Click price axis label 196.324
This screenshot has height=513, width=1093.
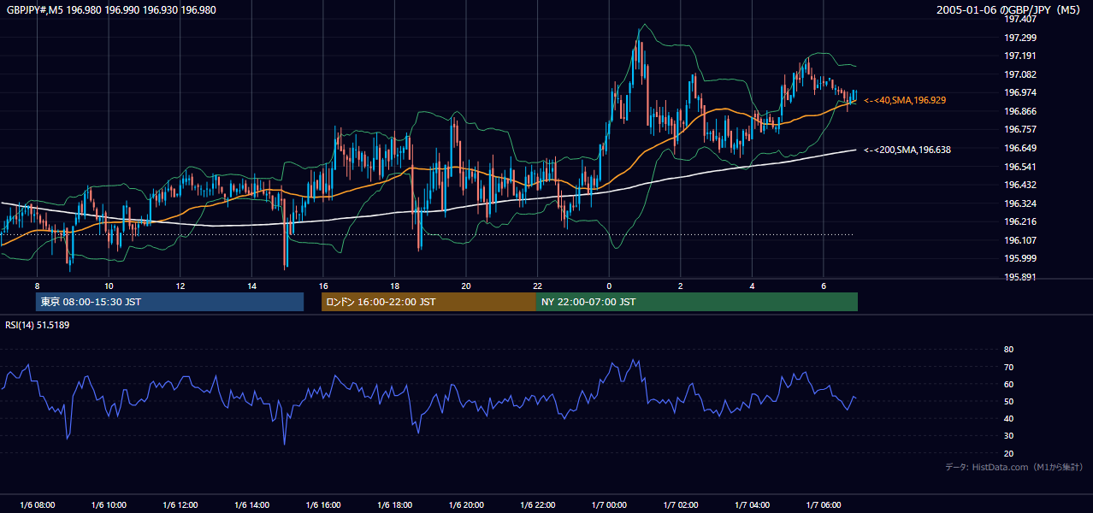tap(1021, 203)
